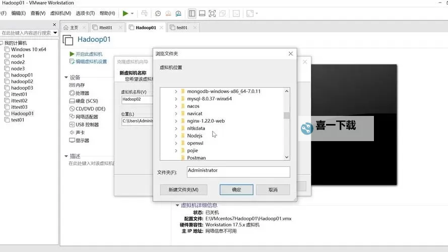Open the snapshot manager icon

click(x=179, y=13)
